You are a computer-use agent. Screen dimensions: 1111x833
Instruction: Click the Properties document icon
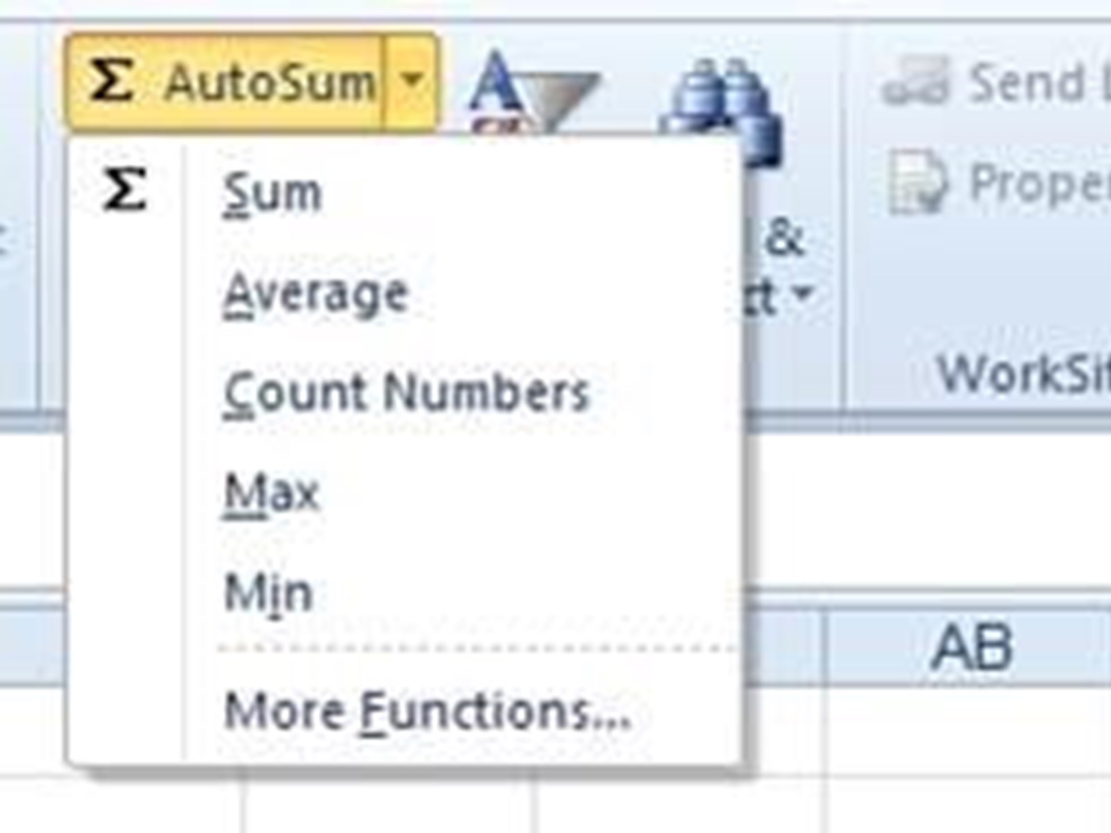918,183
